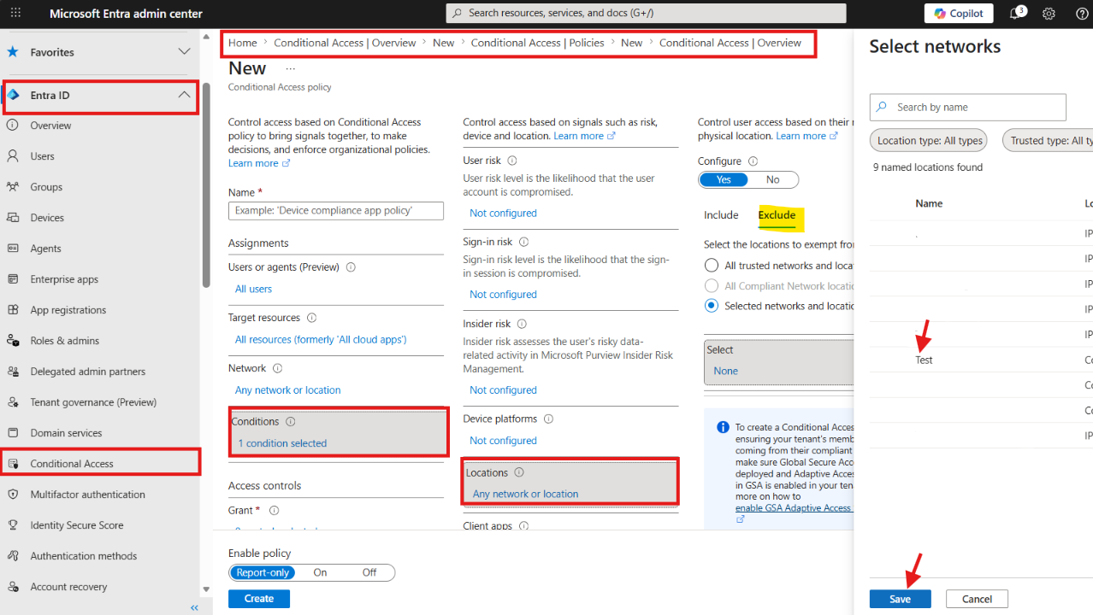
Task: Click the Tenant governance icon
Action: (x=13, y=402)
